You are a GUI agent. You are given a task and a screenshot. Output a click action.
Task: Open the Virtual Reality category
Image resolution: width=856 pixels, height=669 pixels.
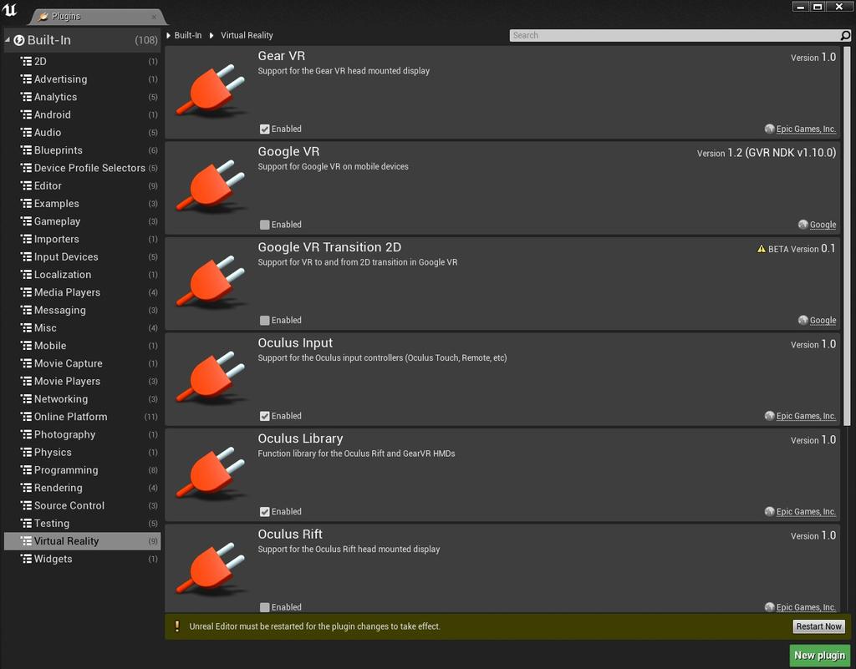click(83, 541)
